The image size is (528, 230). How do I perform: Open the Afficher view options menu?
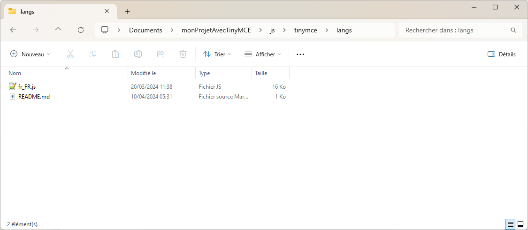[263, 54]
